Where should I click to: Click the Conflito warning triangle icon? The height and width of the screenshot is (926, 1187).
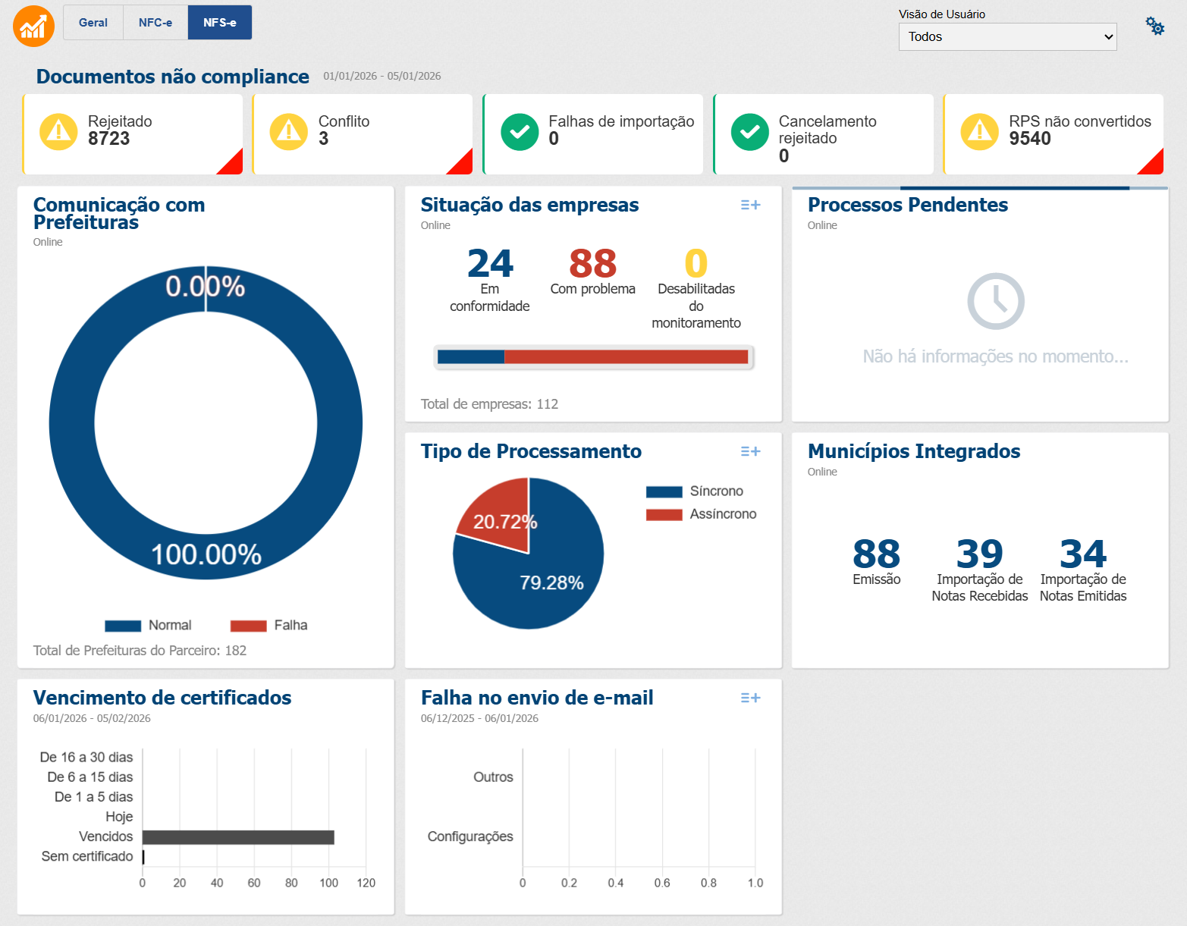[289, 132]
